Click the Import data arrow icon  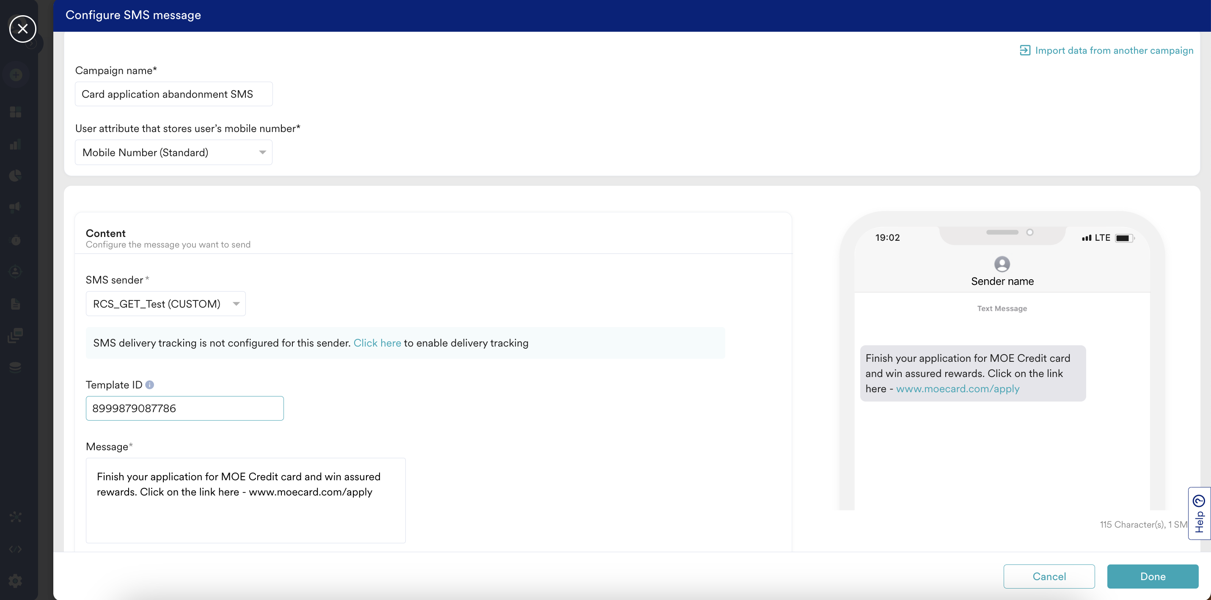click(x=1025, y=50)
